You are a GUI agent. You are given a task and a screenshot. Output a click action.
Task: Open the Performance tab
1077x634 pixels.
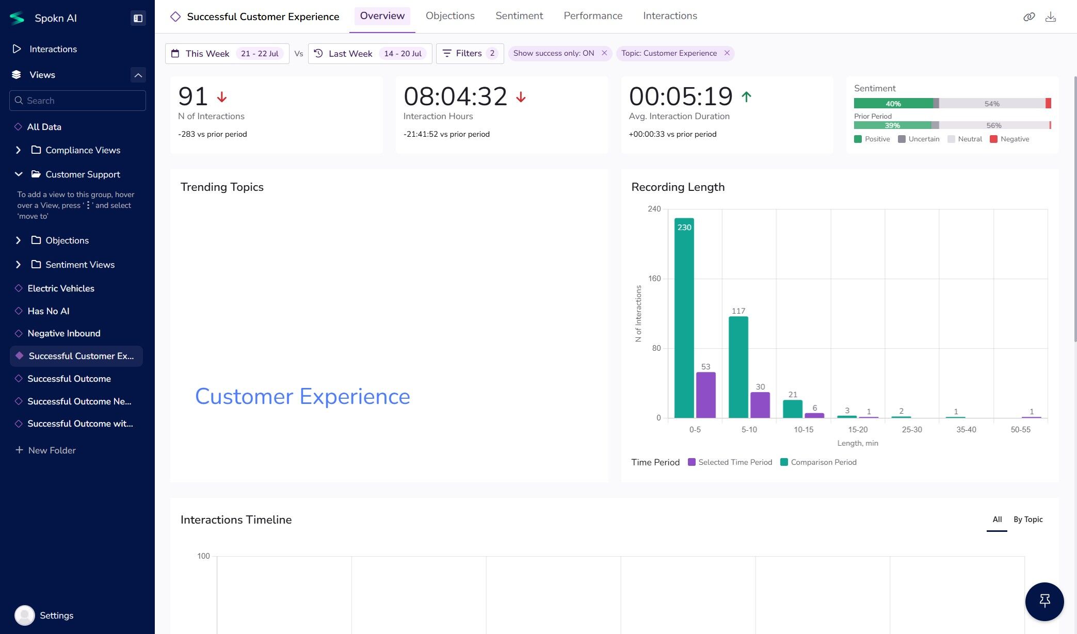pos(592,16)
